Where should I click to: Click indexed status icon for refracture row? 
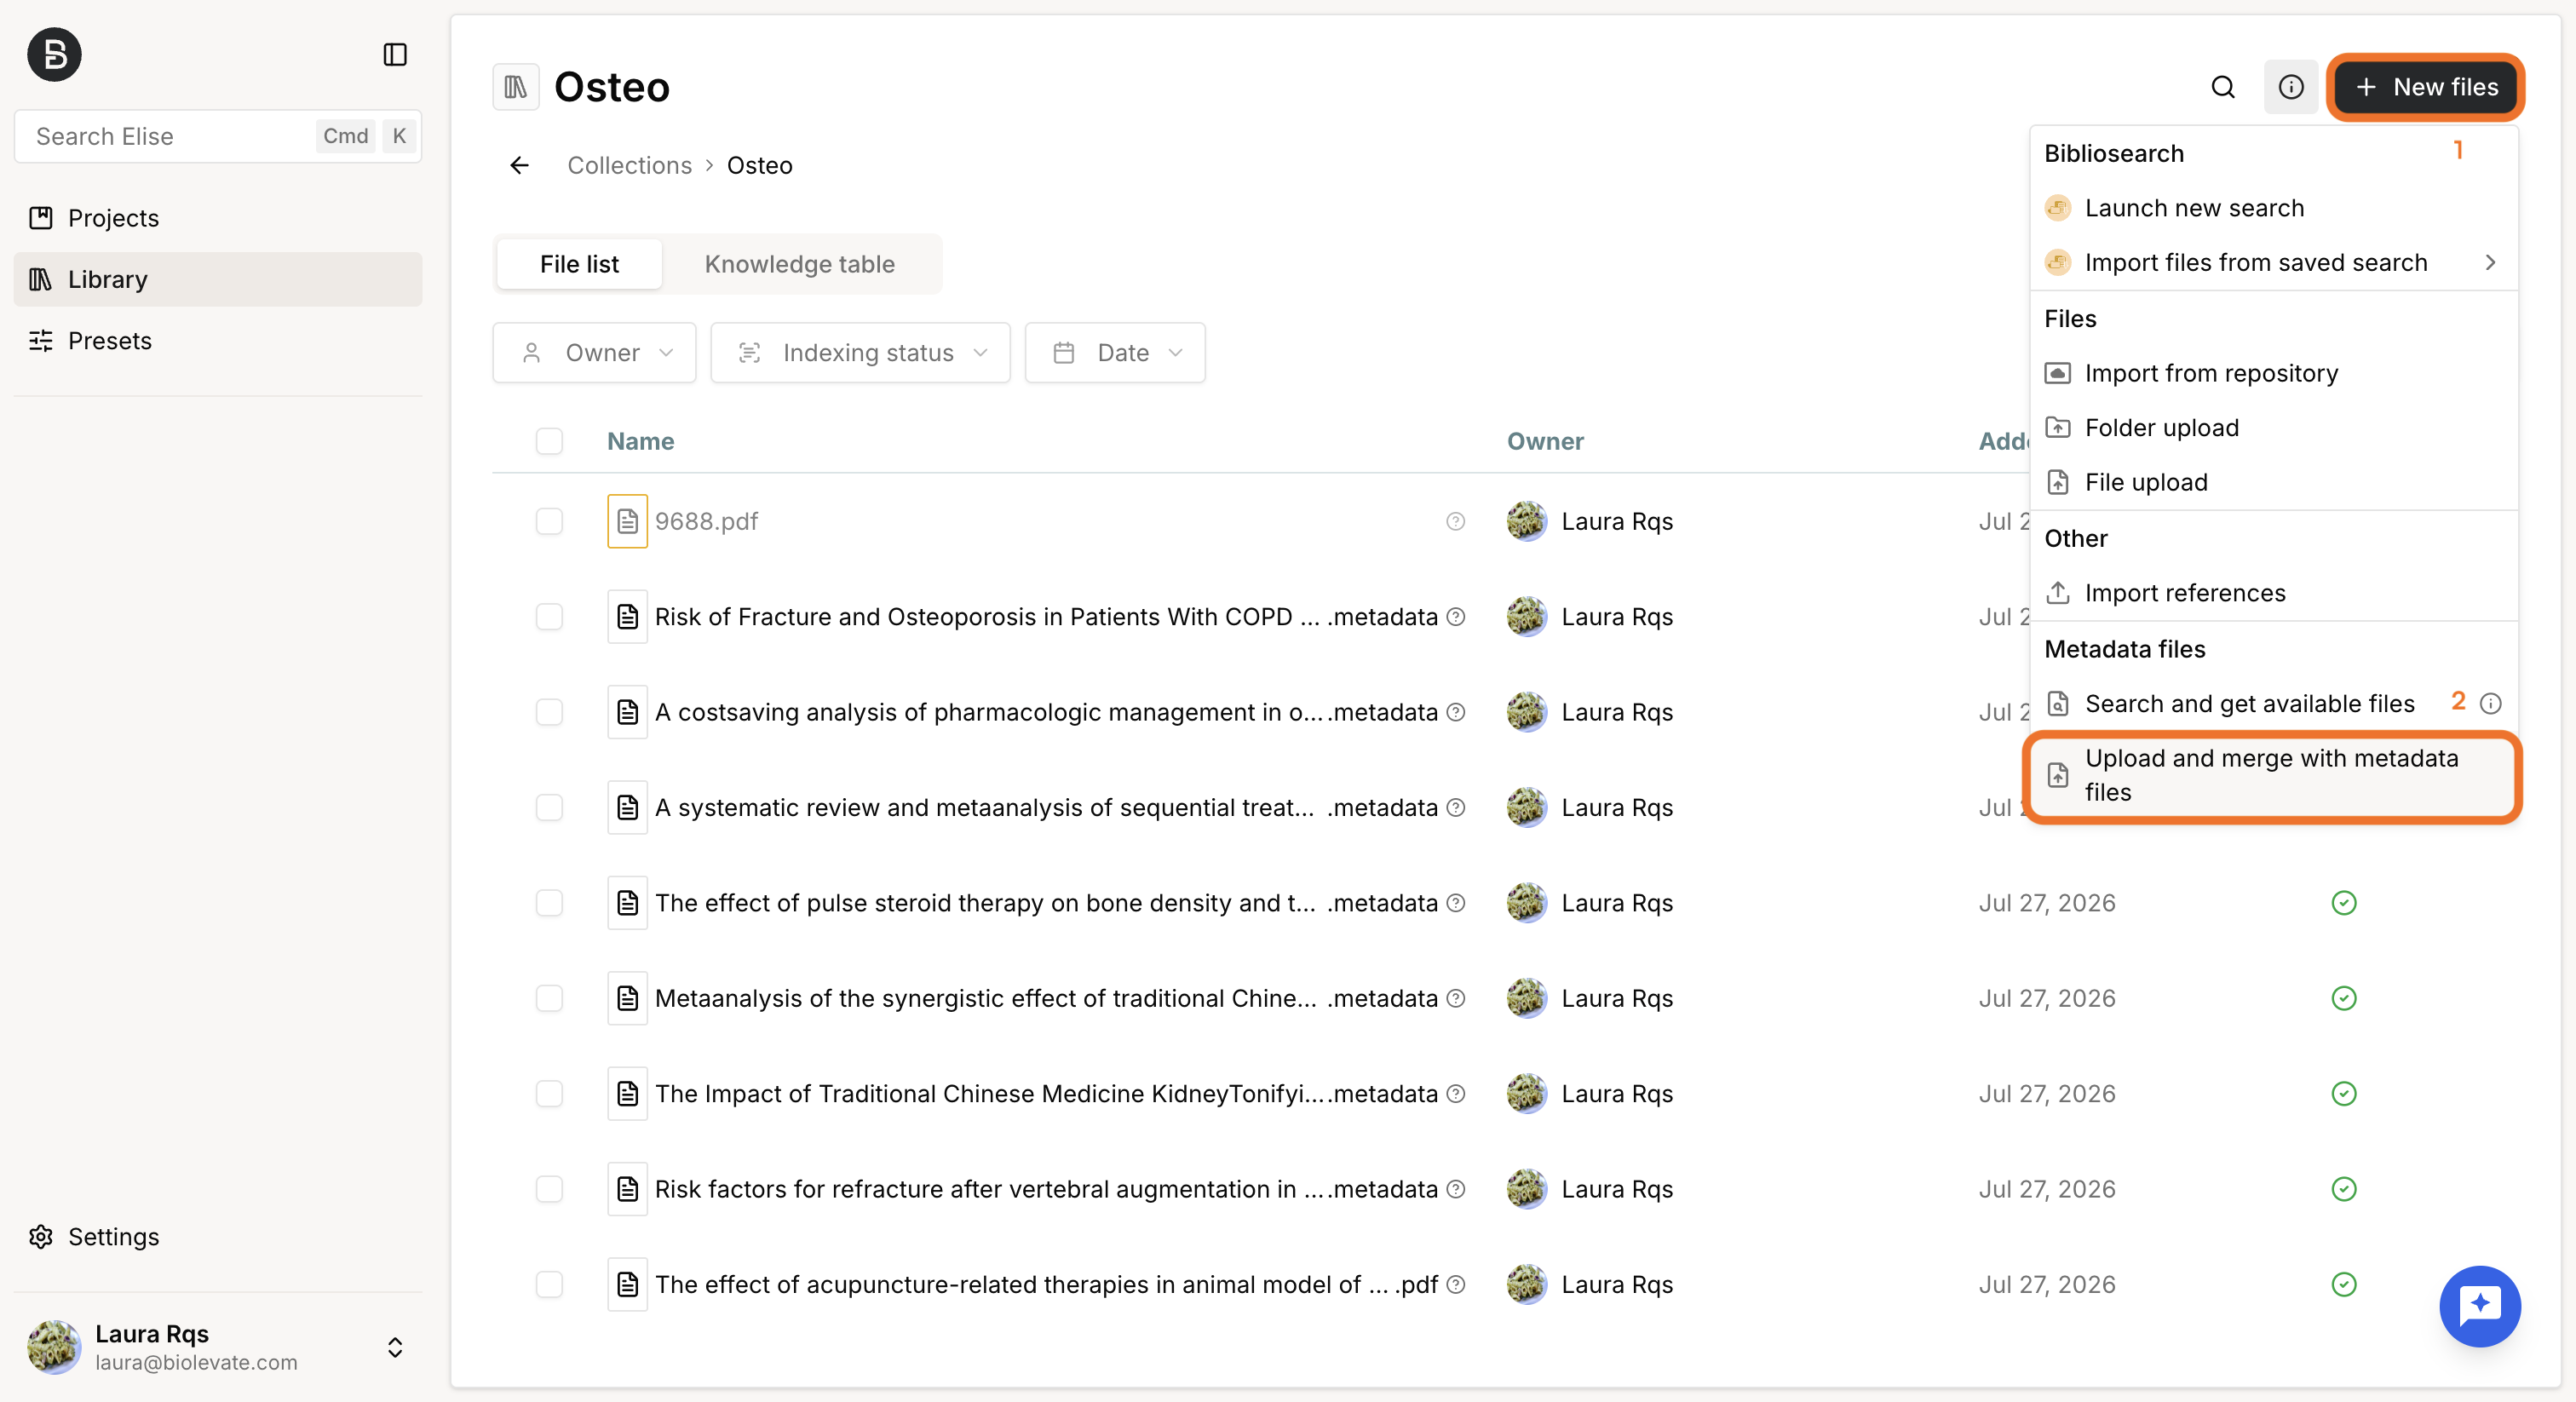(2344, 1189)
